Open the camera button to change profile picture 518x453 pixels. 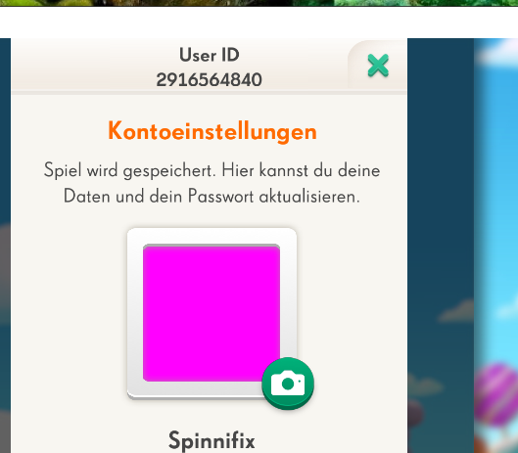[288, 384]
